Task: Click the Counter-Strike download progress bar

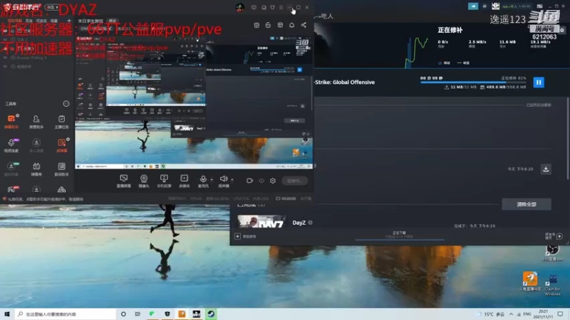Action: point(473,82)
